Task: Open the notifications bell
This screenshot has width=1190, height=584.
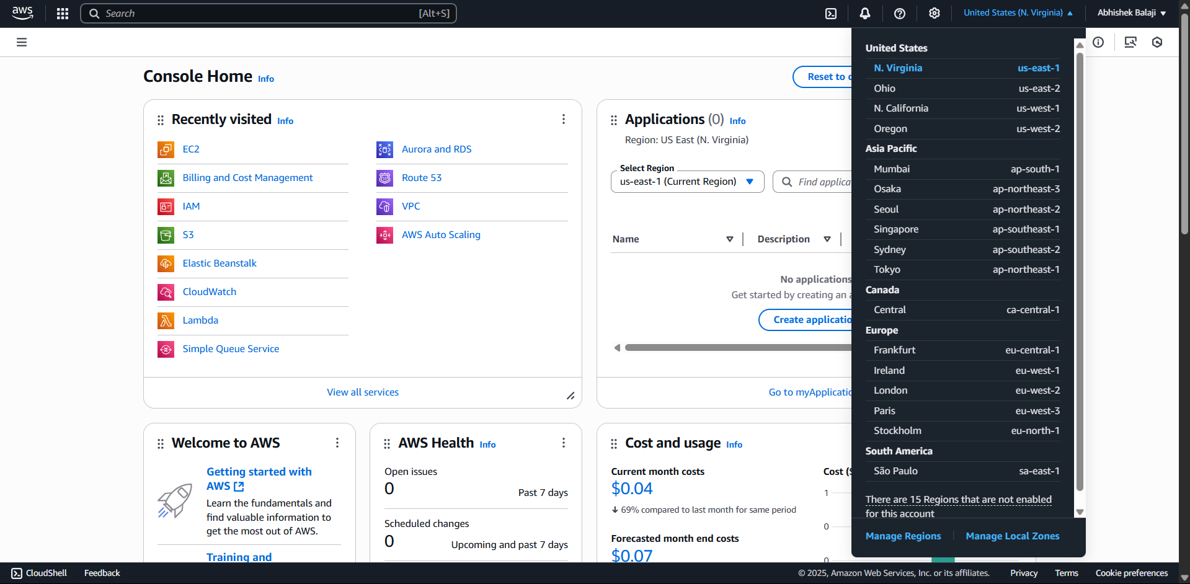Action: tap(865, 14)
